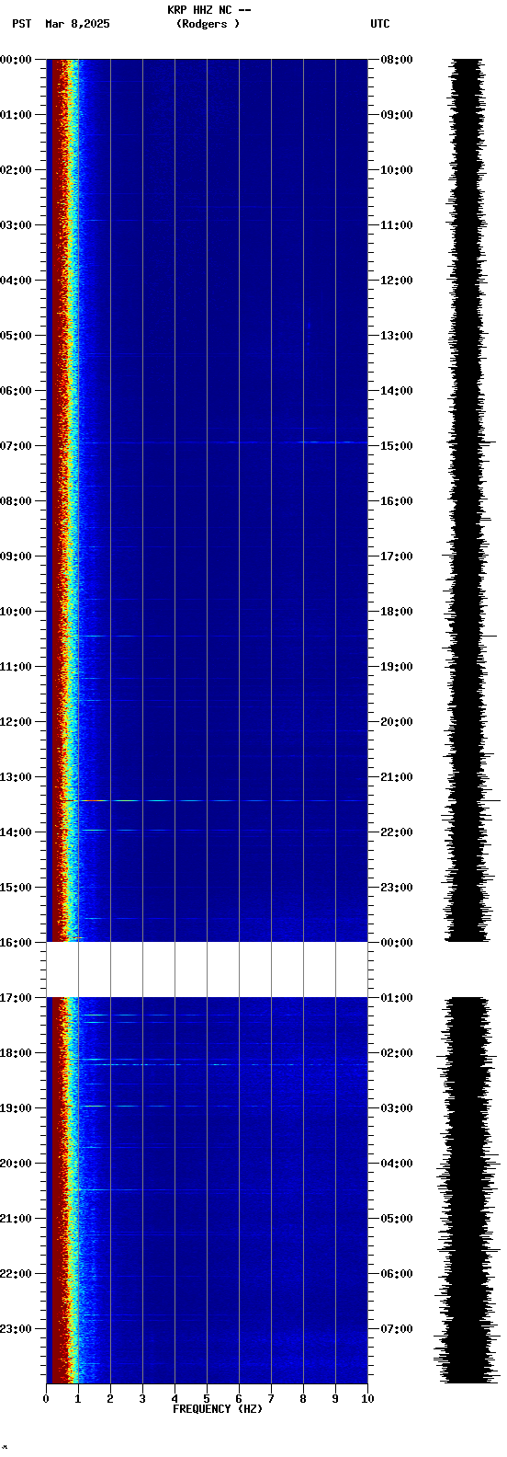The height and width of the screenshot is (1457, 507).
Task: Click the UTC time label '07:00'
Action: click(x=397, y=1329)
